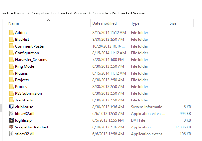Select the Comment Poster folder icon
This screenshot has width=202, height=141.
tap(11, 46)
